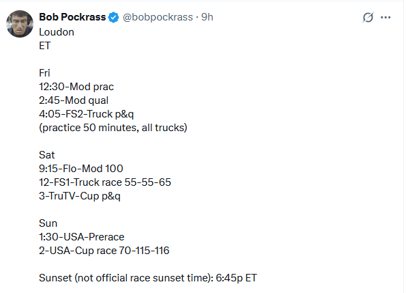412x293 pixels.
Task: Click the Sunset 6:45p ET line
Action: click(148, 278)
